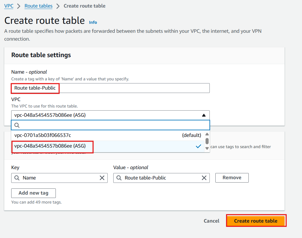Remove the Name tag row

point(232,178)
